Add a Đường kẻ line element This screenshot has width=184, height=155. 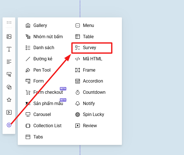point(43,59)
